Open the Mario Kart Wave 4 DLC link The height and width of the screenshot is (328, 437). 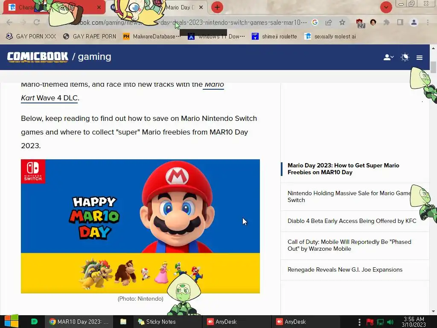click(x=50, y=98)
